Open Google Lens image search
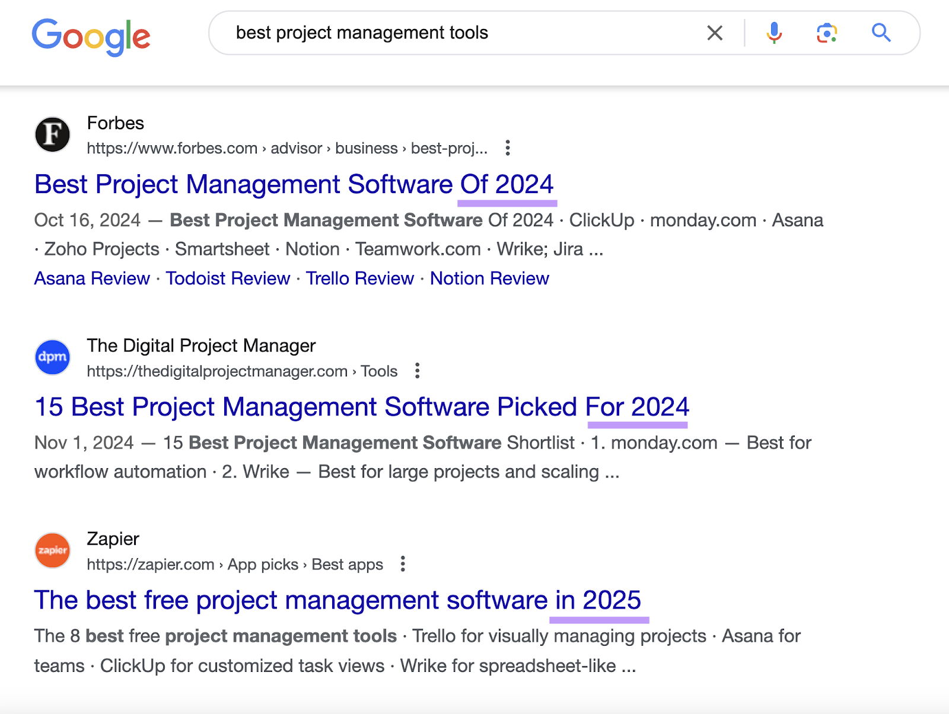Image resolution: width=949 pixels, height=714 pixels. [x=826, y=33]
